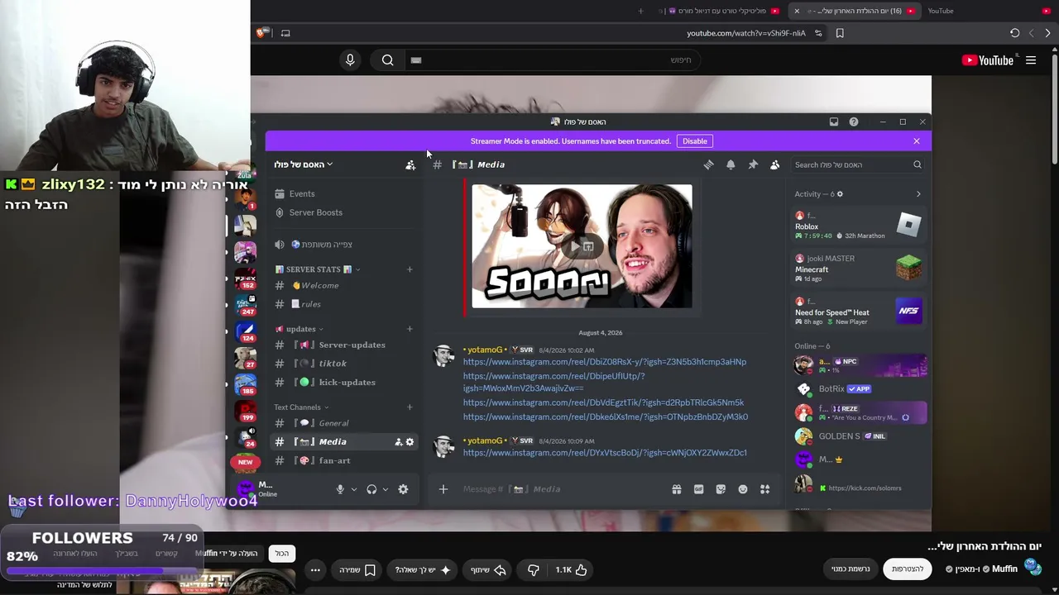Invite people using icon beside server name
Screen dimensions: 1059x595
(410, 164)
